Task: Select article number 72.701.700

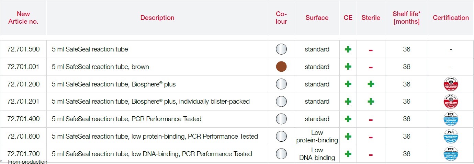Action: 23,154
